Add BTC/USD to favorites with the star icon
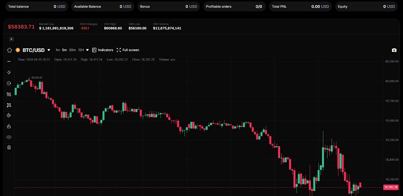This screenshot has height=196, width=403. 10,50
